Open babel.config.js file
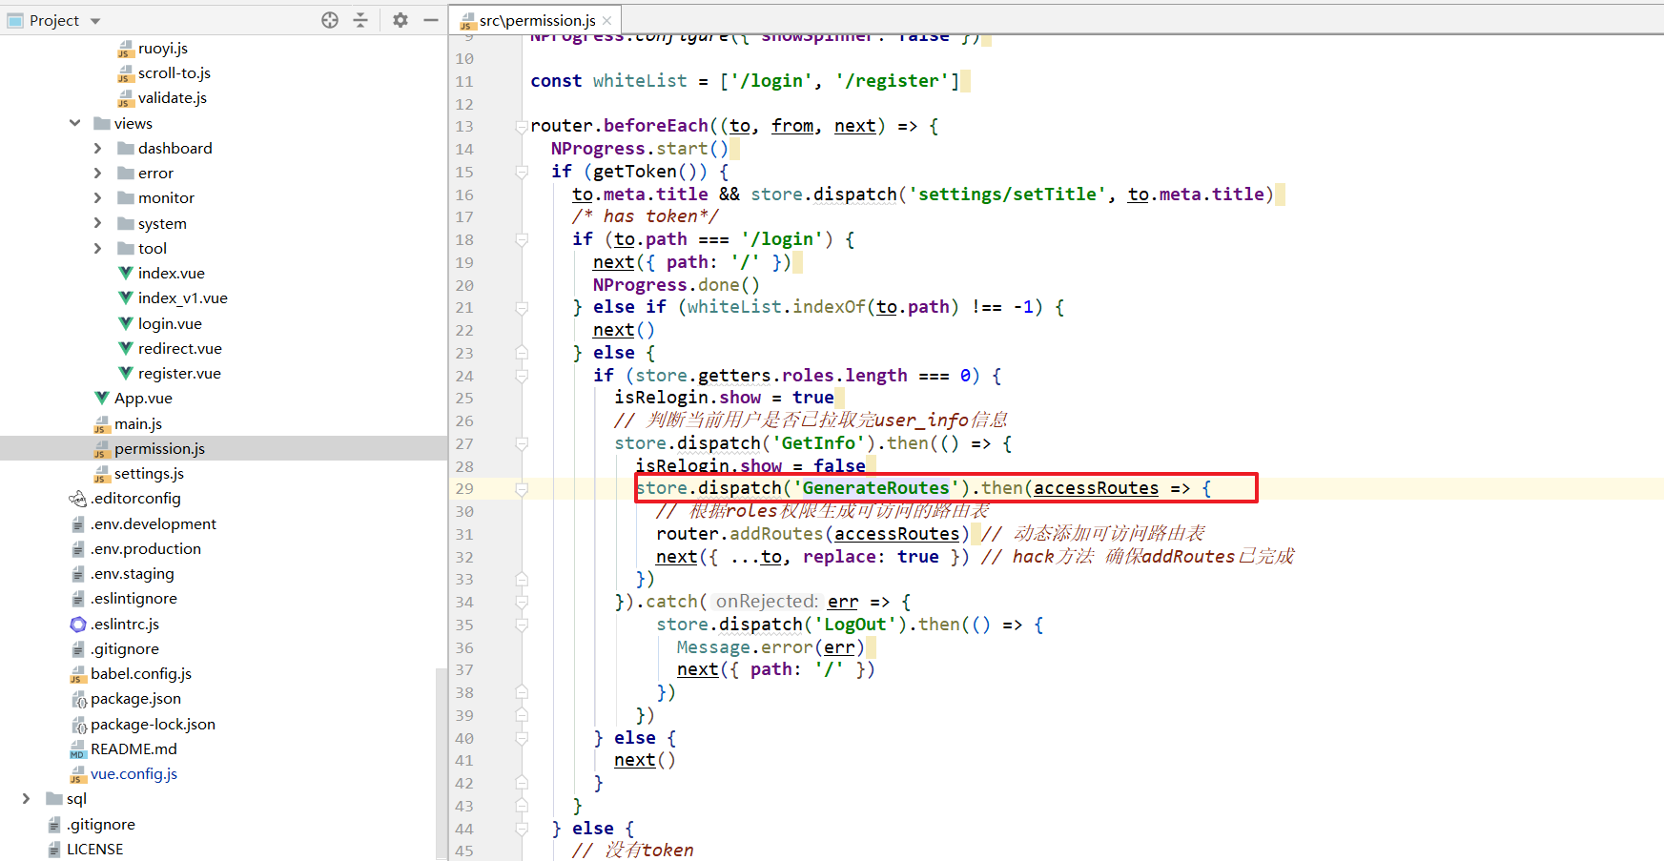 (x=141, y=673)
